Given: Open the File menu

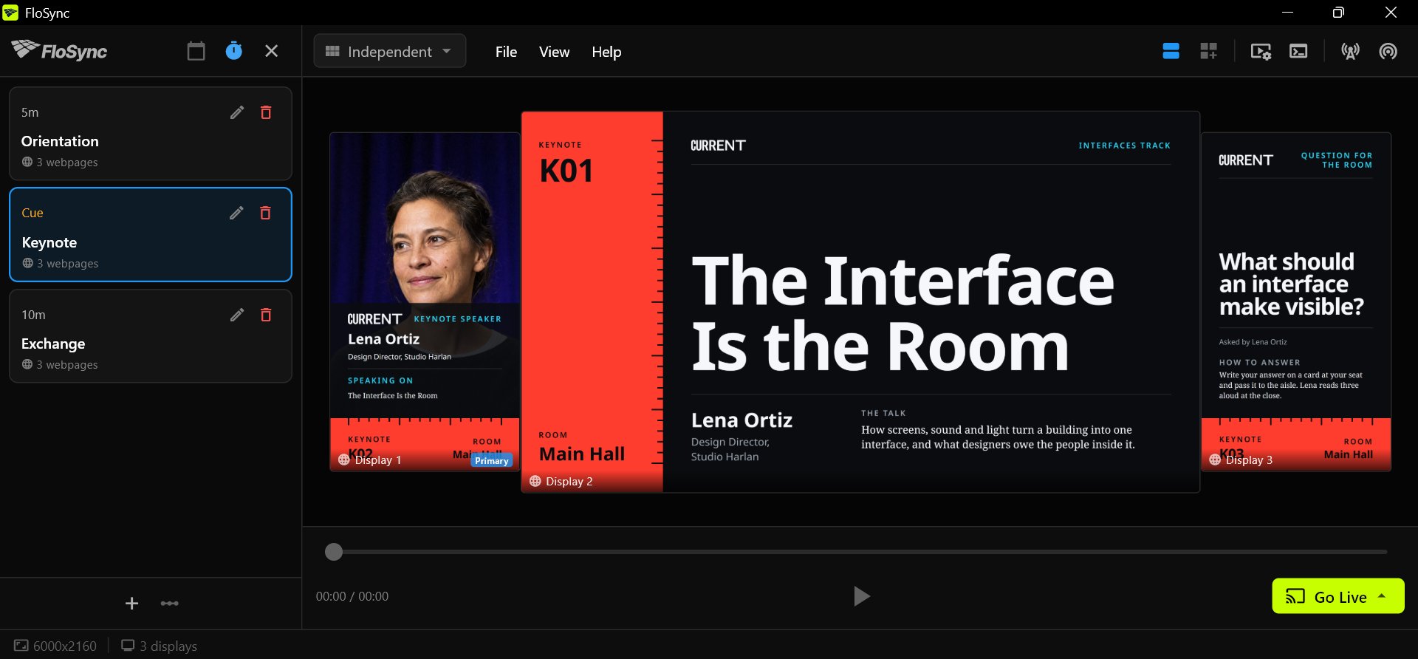Looking at the screenshot, I should pos(506,52).
